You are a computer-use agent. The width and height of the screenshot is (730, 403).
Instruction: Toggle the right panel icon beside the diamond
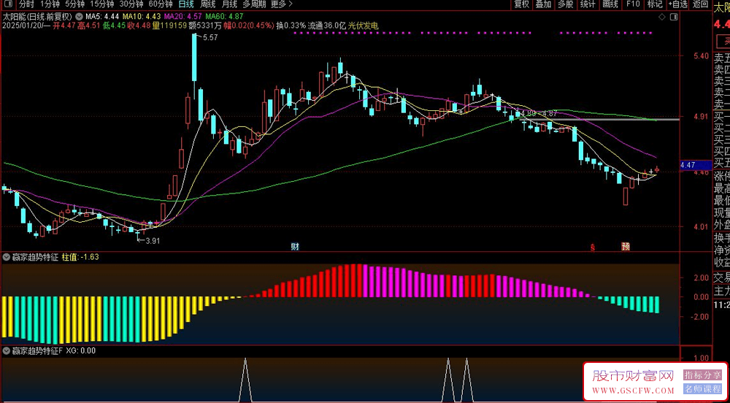674,18
